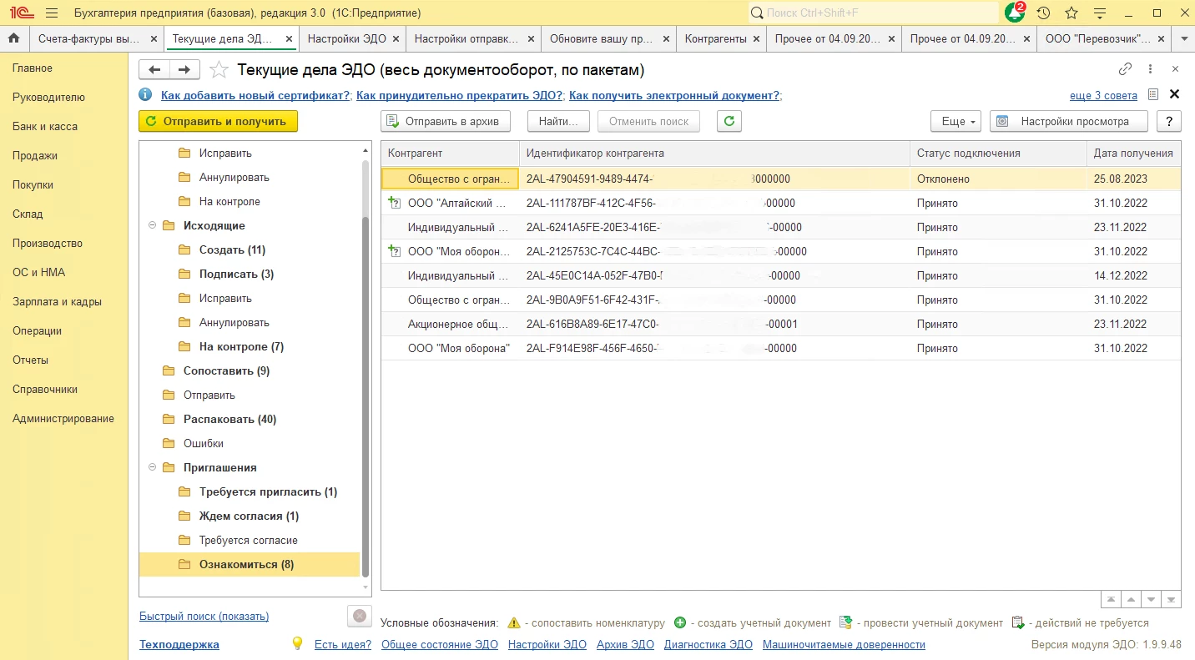Select the Требуется пригласить (1) folder
Image resolution: width=1195 pixels, height=660 pixels.
click(268, 491)
